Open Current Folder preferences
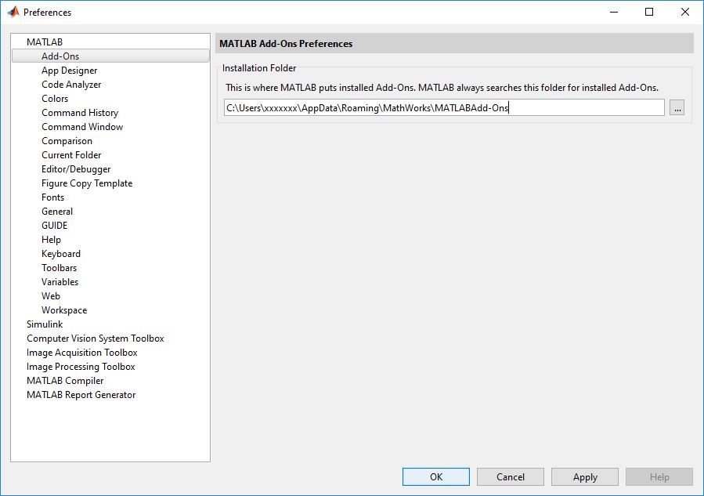The height and width of the screenshot is (496, 704). (71, 155)
